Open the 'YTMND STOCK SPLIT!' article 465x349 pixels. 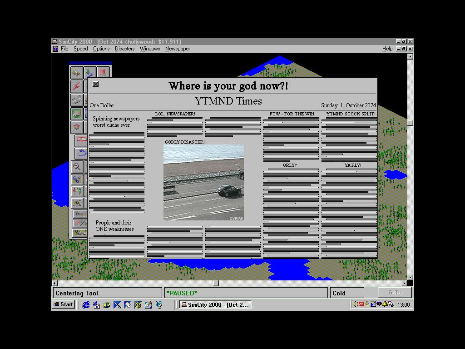pyautogui.click(x=351, y=114)
